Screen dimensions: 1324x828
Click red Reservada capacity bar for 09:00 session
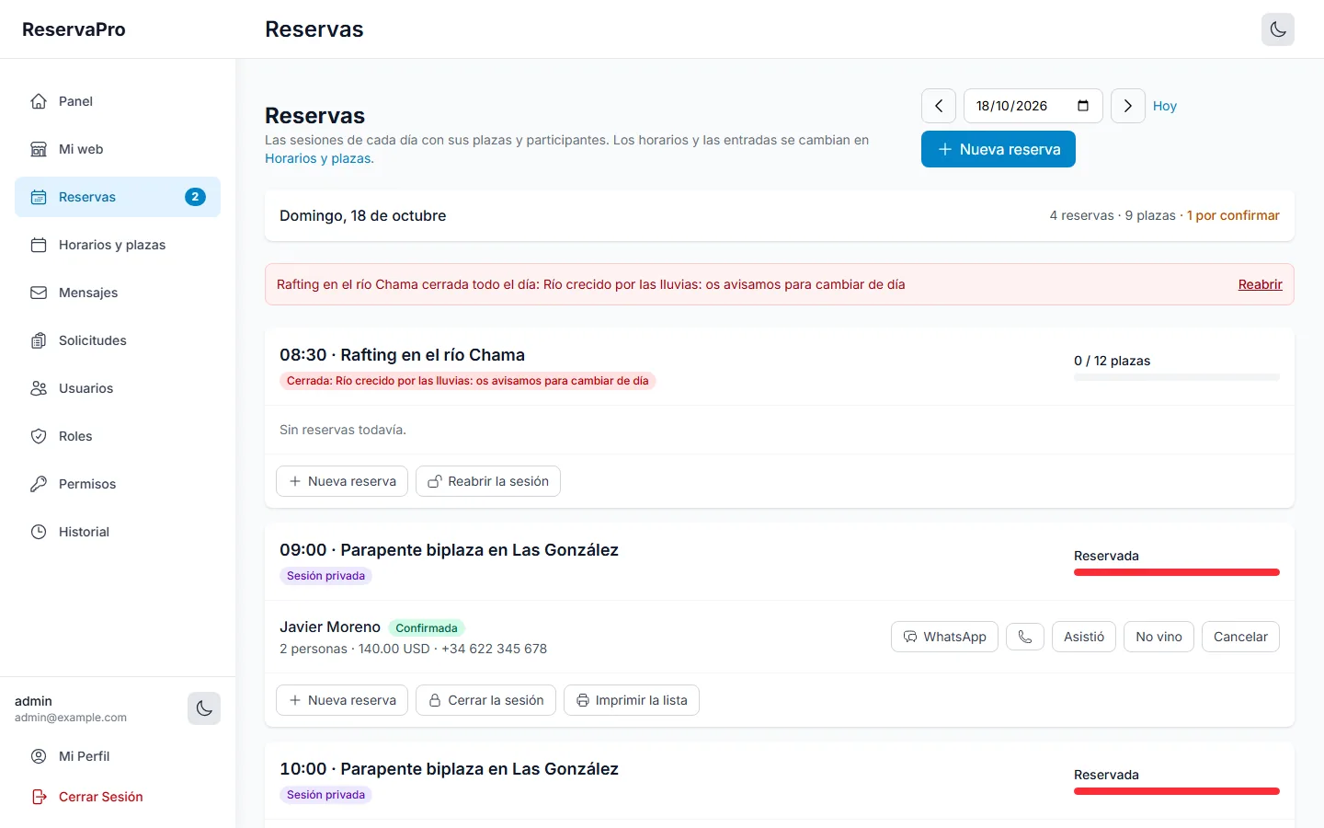pyautogui.click(x=1177, y=572)
